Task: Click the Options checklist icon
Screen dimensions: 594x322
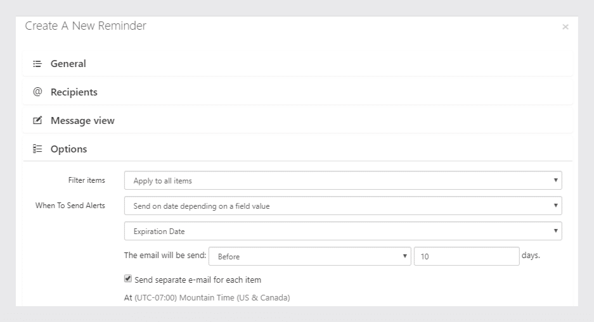Action: 37,149
